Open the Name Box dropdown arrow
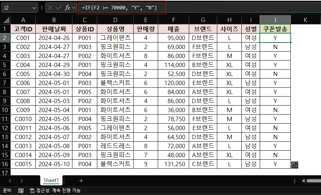This screenshot has height=195, width=321. point(34,8)
